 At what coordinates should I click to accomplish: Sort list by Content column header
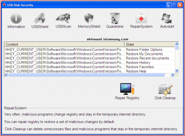(x=64, y=44)
